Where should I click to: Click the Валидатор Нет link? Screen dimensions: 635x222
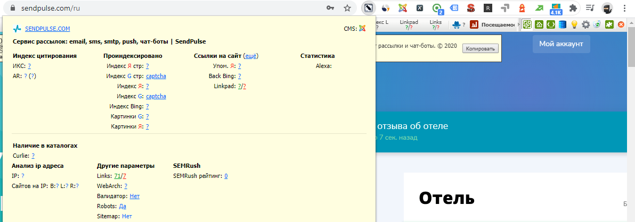(135, 196)
